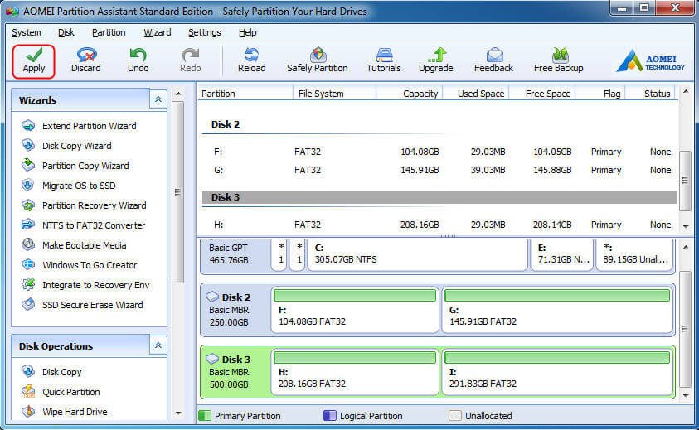The image size is (699, 430).
Task: Select C: 305.07GB NTFS partition block
Action: [417, 254]
